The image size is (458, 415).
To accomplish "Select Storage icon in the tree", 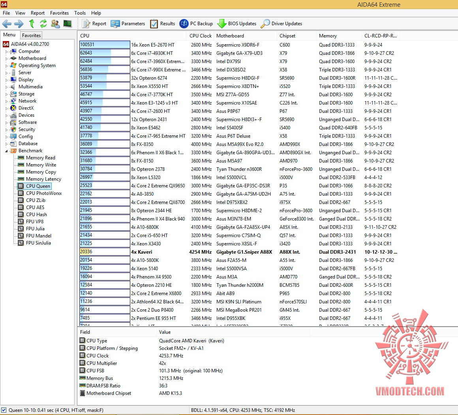I will click(13, 94).
